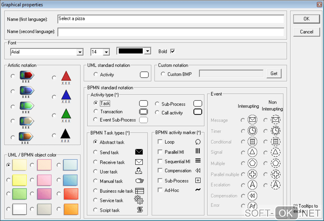The height and width of the screenshot is (221, 324).
Task: Click the Parallel MI vertical bars icon
Action: click(198, 151)
